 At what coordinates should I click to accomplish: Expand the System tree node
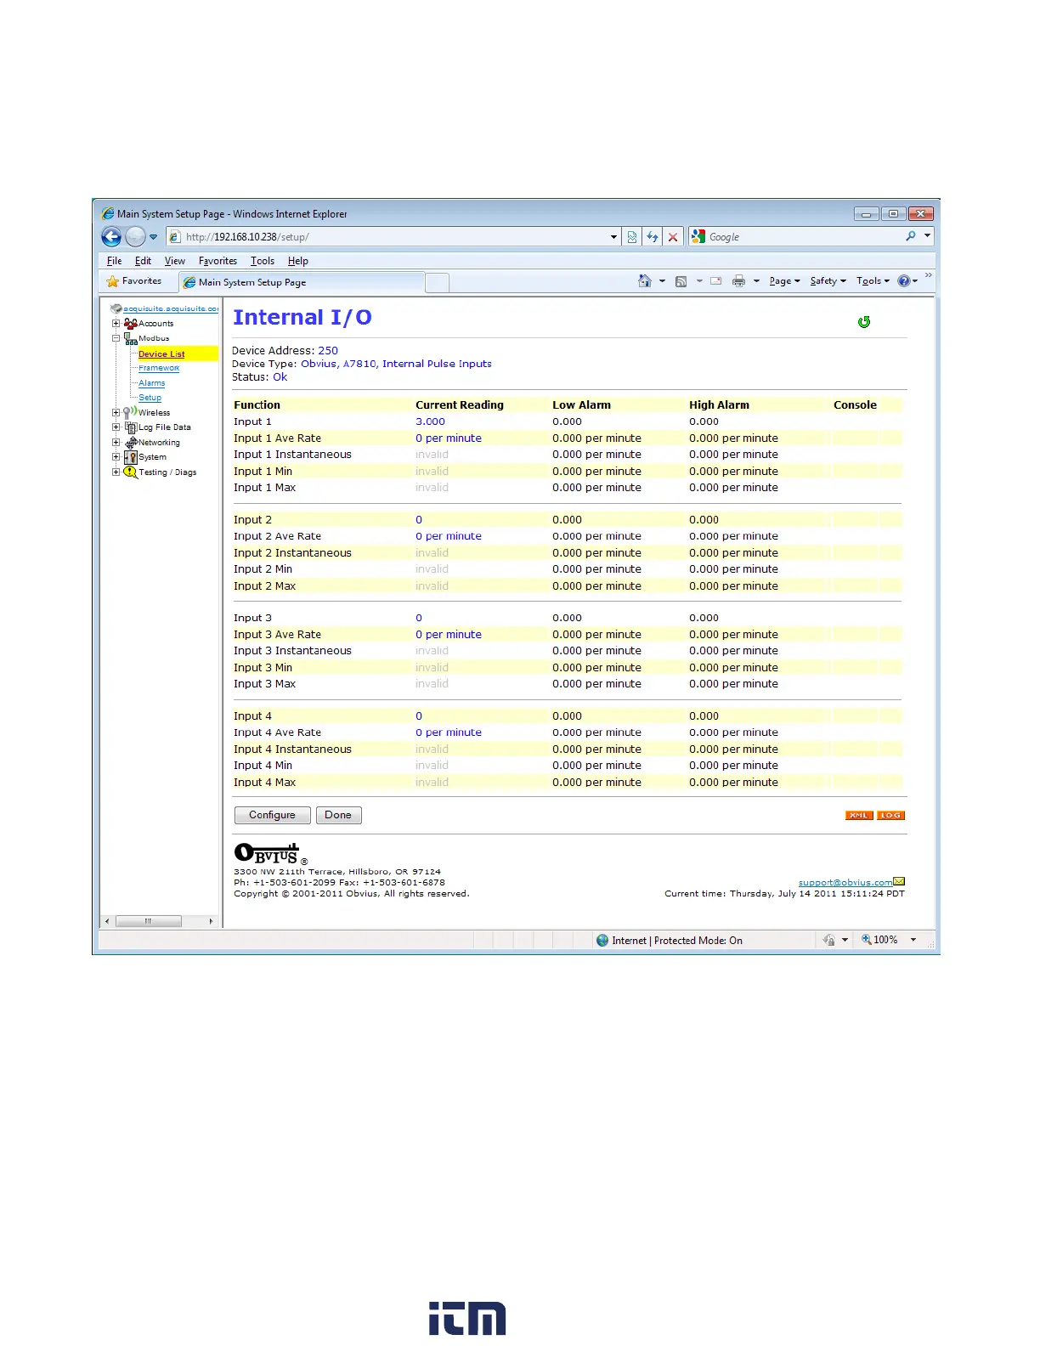[x=116, y=457]
